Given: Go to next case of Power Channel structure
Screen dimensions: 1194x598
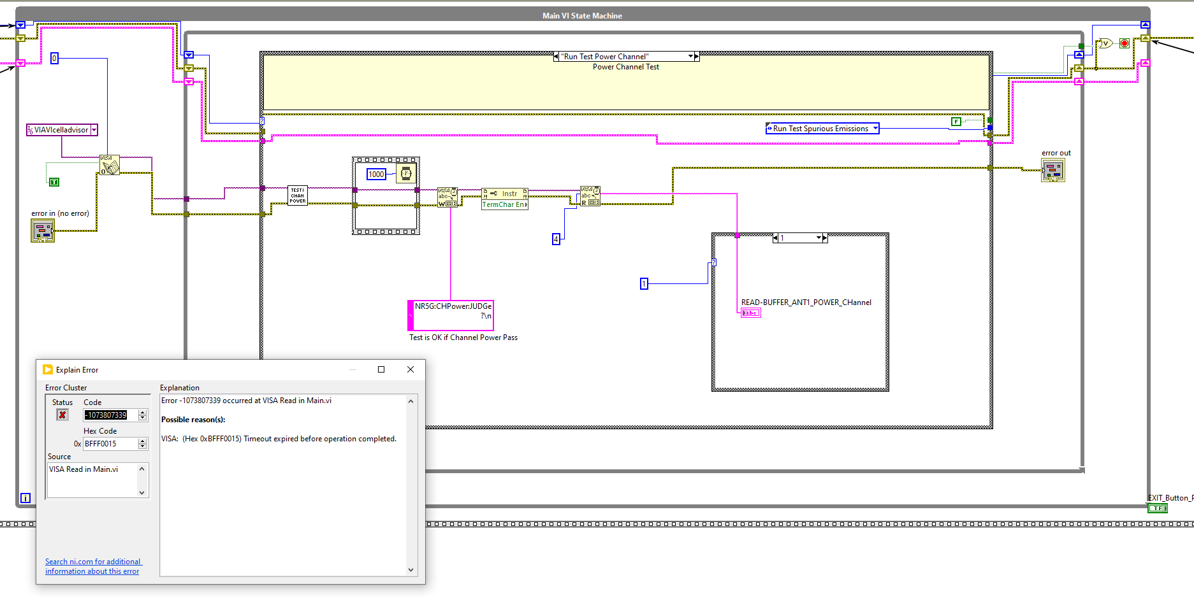Looking at the screenshot, I should (x=697, y=57).
